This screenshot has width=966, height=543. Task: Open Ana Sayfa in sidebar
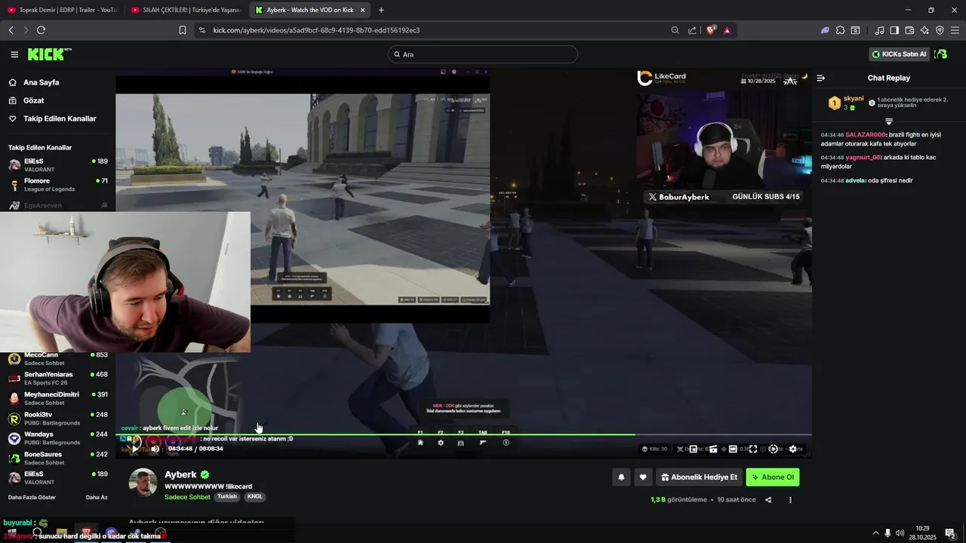click(x=41, y=82)
